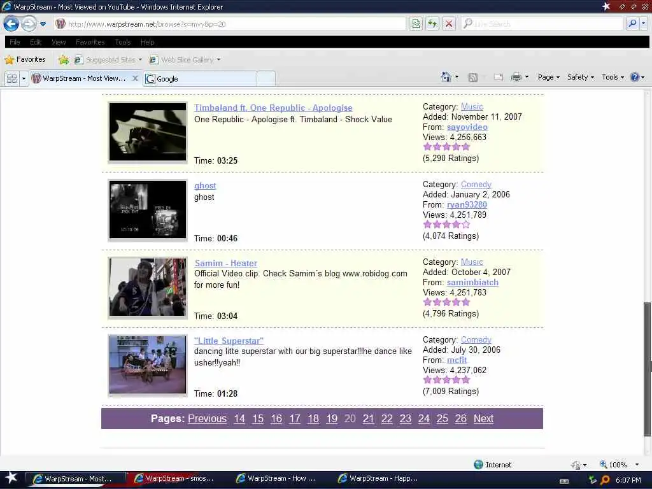The height and width of the screenshot is (489, 652).
Task: Open the command bar Tools dropdown
Action: click(x=613, y=77)
